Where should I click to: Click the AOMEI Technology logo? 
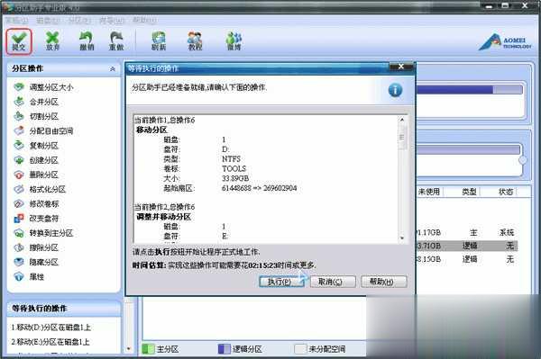click(505, 42)
